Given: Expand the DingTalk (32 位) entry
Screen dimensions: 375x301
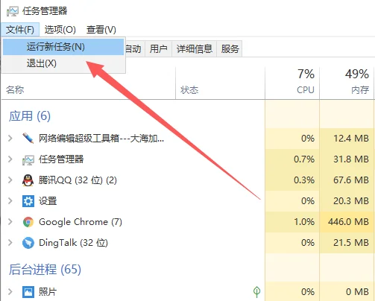Looking at the screenshot, I should (x=10, y=242).
